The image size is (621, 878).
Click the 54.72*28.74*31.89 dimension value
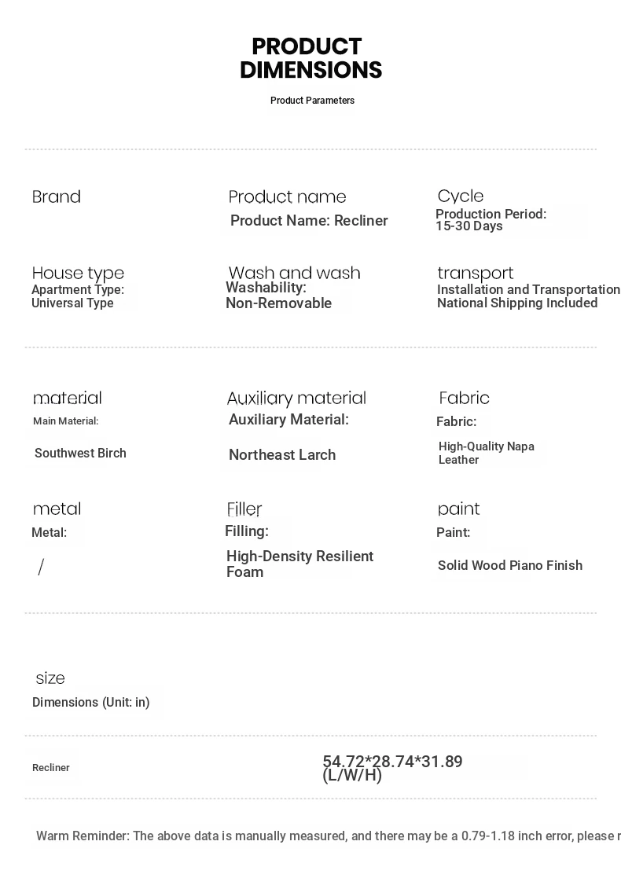(x=392, y=762)
